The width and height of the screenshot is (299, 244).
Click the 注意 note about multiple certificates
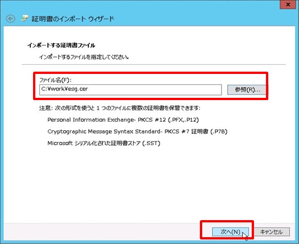click(x=120, y=108)
